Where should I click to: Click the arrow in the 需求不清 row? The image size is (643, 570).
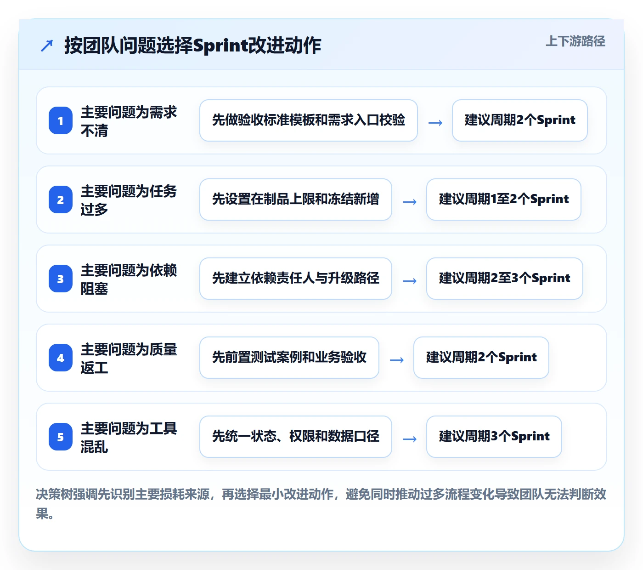435,122
